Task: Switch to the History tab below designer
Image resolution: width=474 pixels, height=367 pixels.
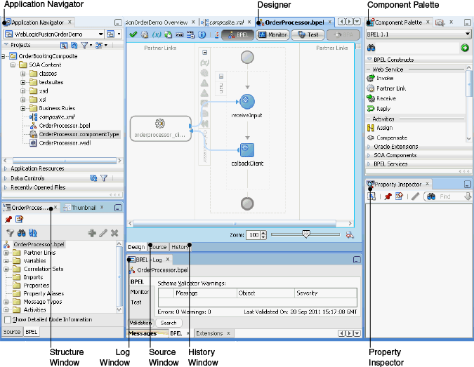Action: tap(180, 247)
